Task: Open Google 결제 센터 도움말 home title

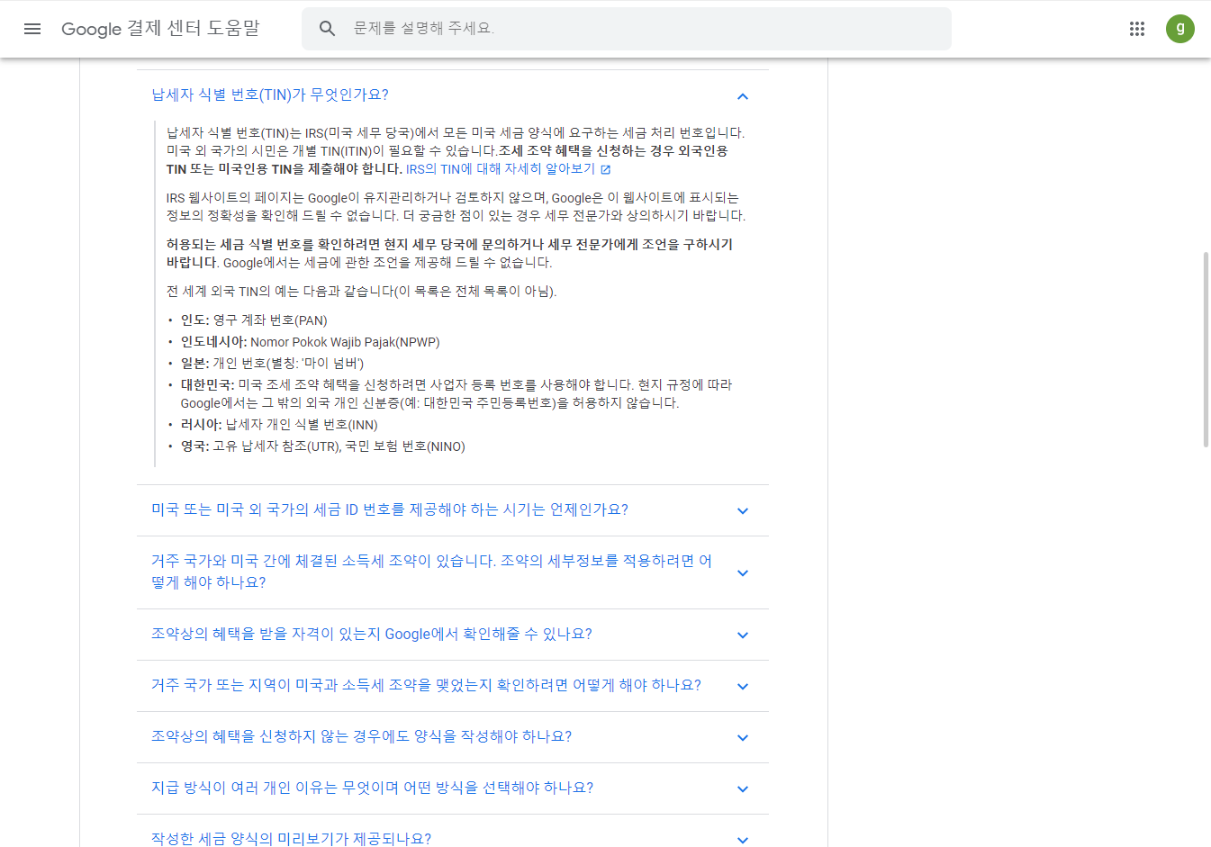Action: 160,29
